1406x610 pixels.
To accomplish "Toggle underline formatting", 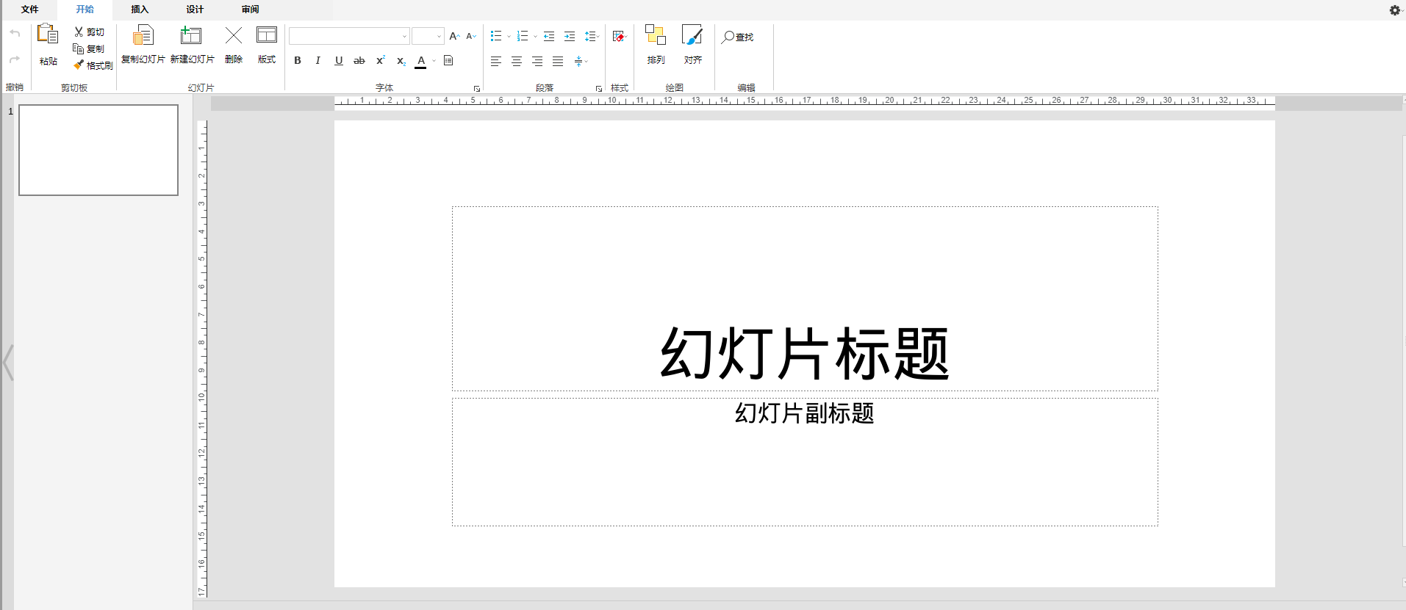I will (339, 60).
